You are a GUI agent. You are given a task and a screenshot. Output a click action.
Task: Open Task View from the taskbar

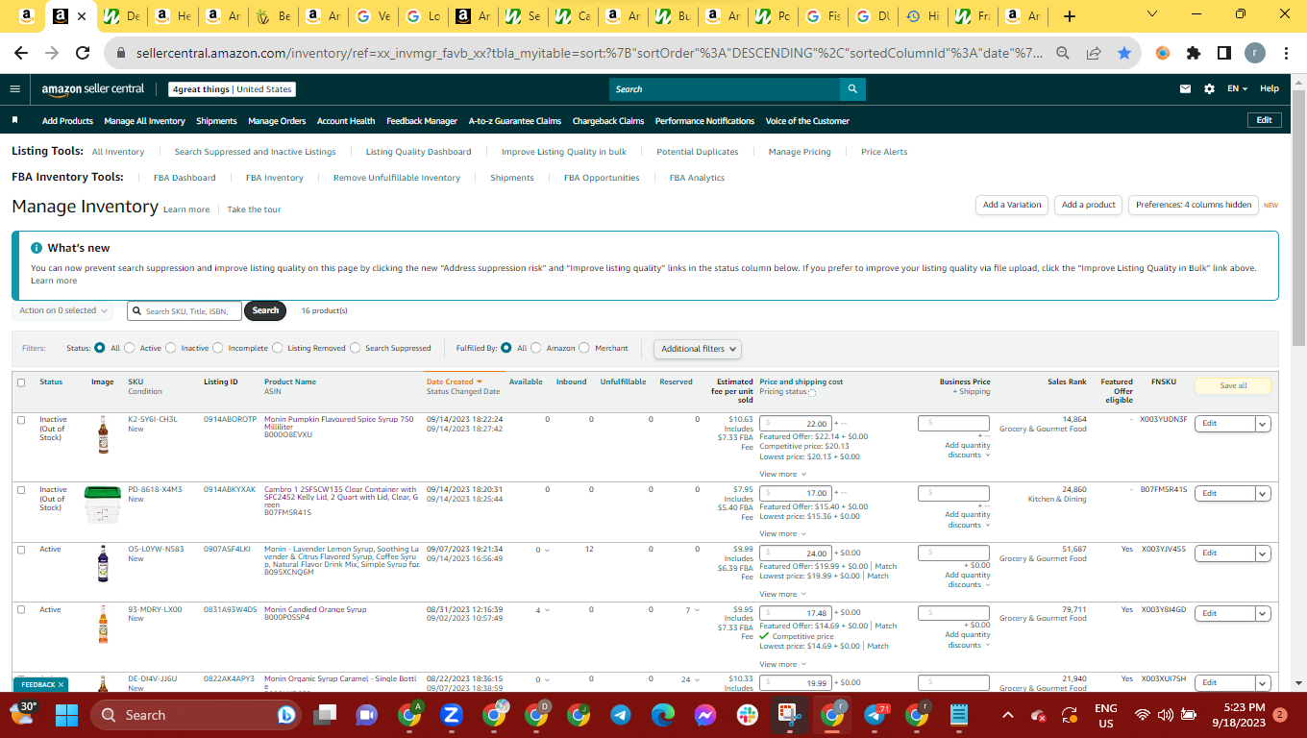[325, 715]
